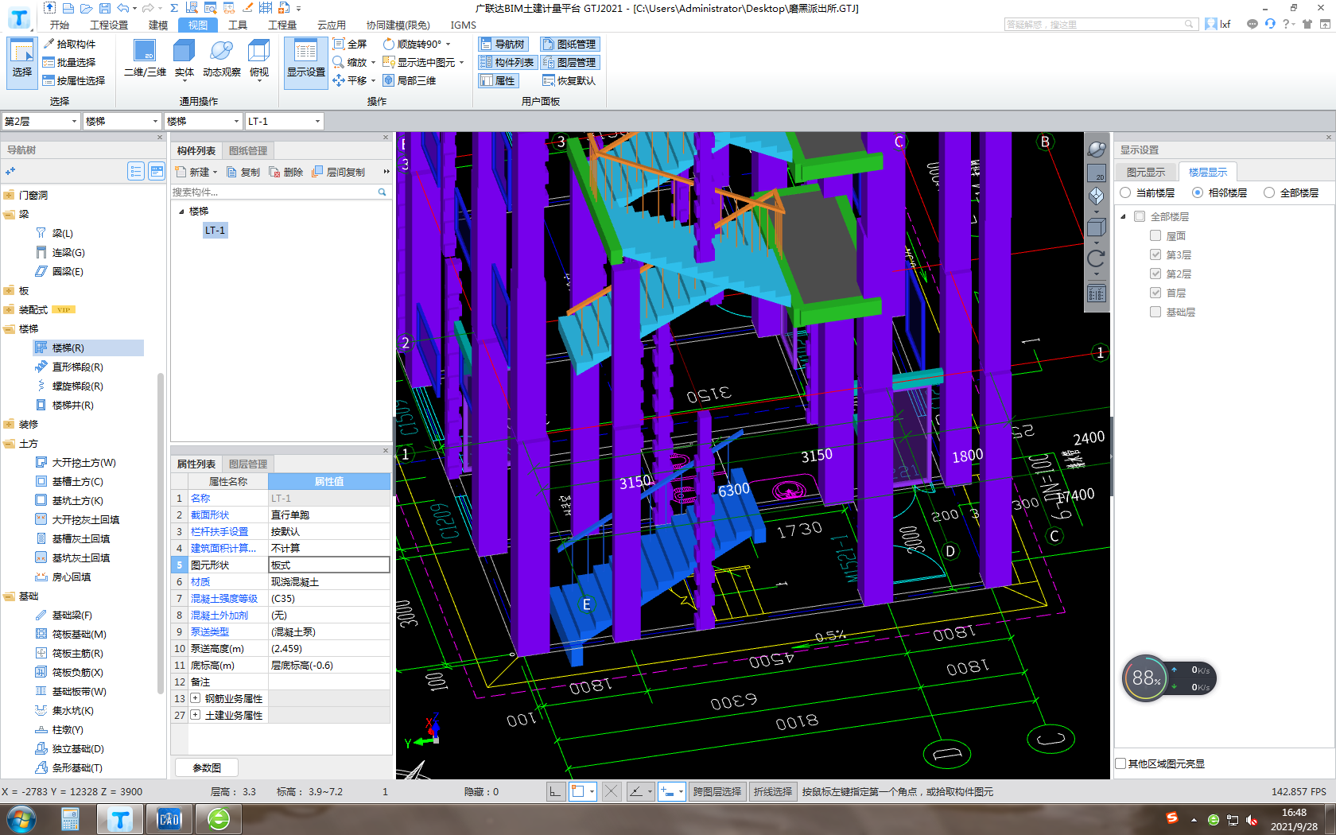Viewport: 1336px width, 835px height.
Task: Open the 云应用 ribbon tab
Action: pyautogui.click(x=332, y=25)
